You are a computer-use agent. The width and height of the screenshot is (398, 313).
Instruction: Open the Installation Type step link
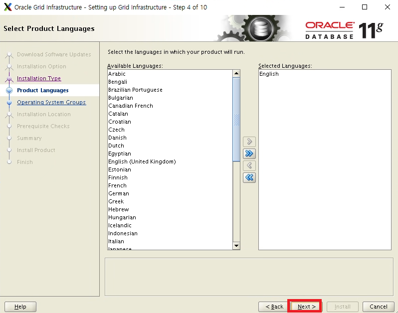39,78
